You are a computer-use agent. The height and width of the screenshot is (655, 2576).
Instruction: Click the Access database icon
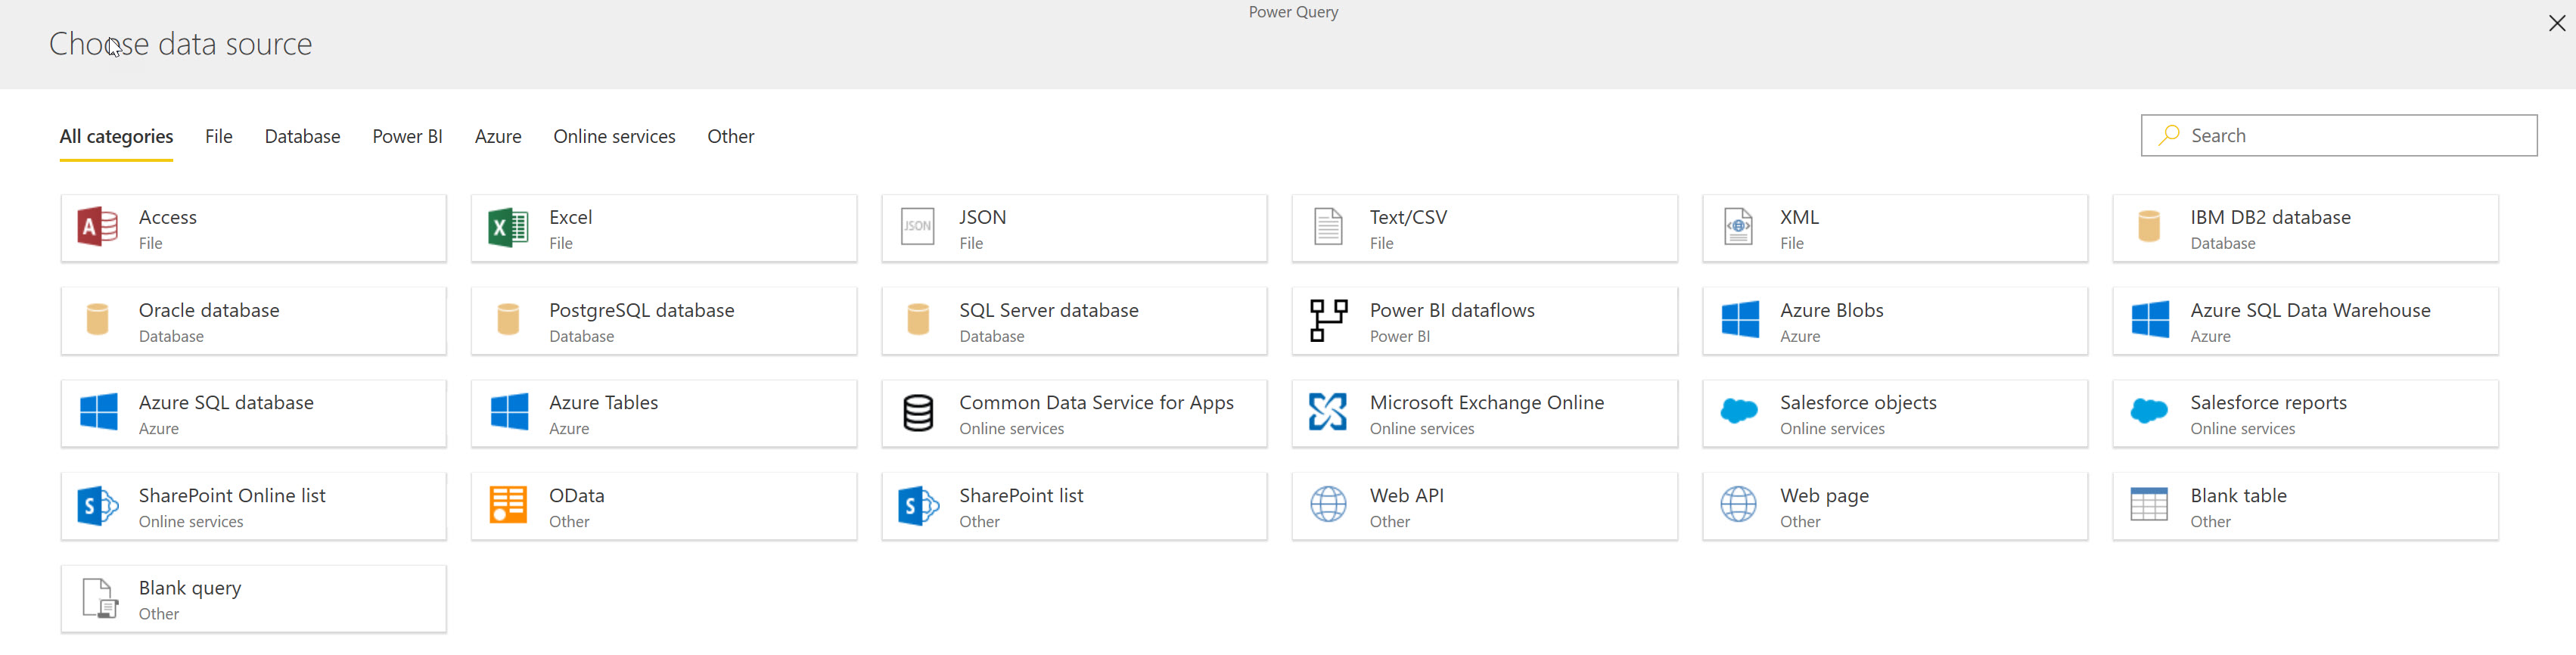[x=98, y=227]
